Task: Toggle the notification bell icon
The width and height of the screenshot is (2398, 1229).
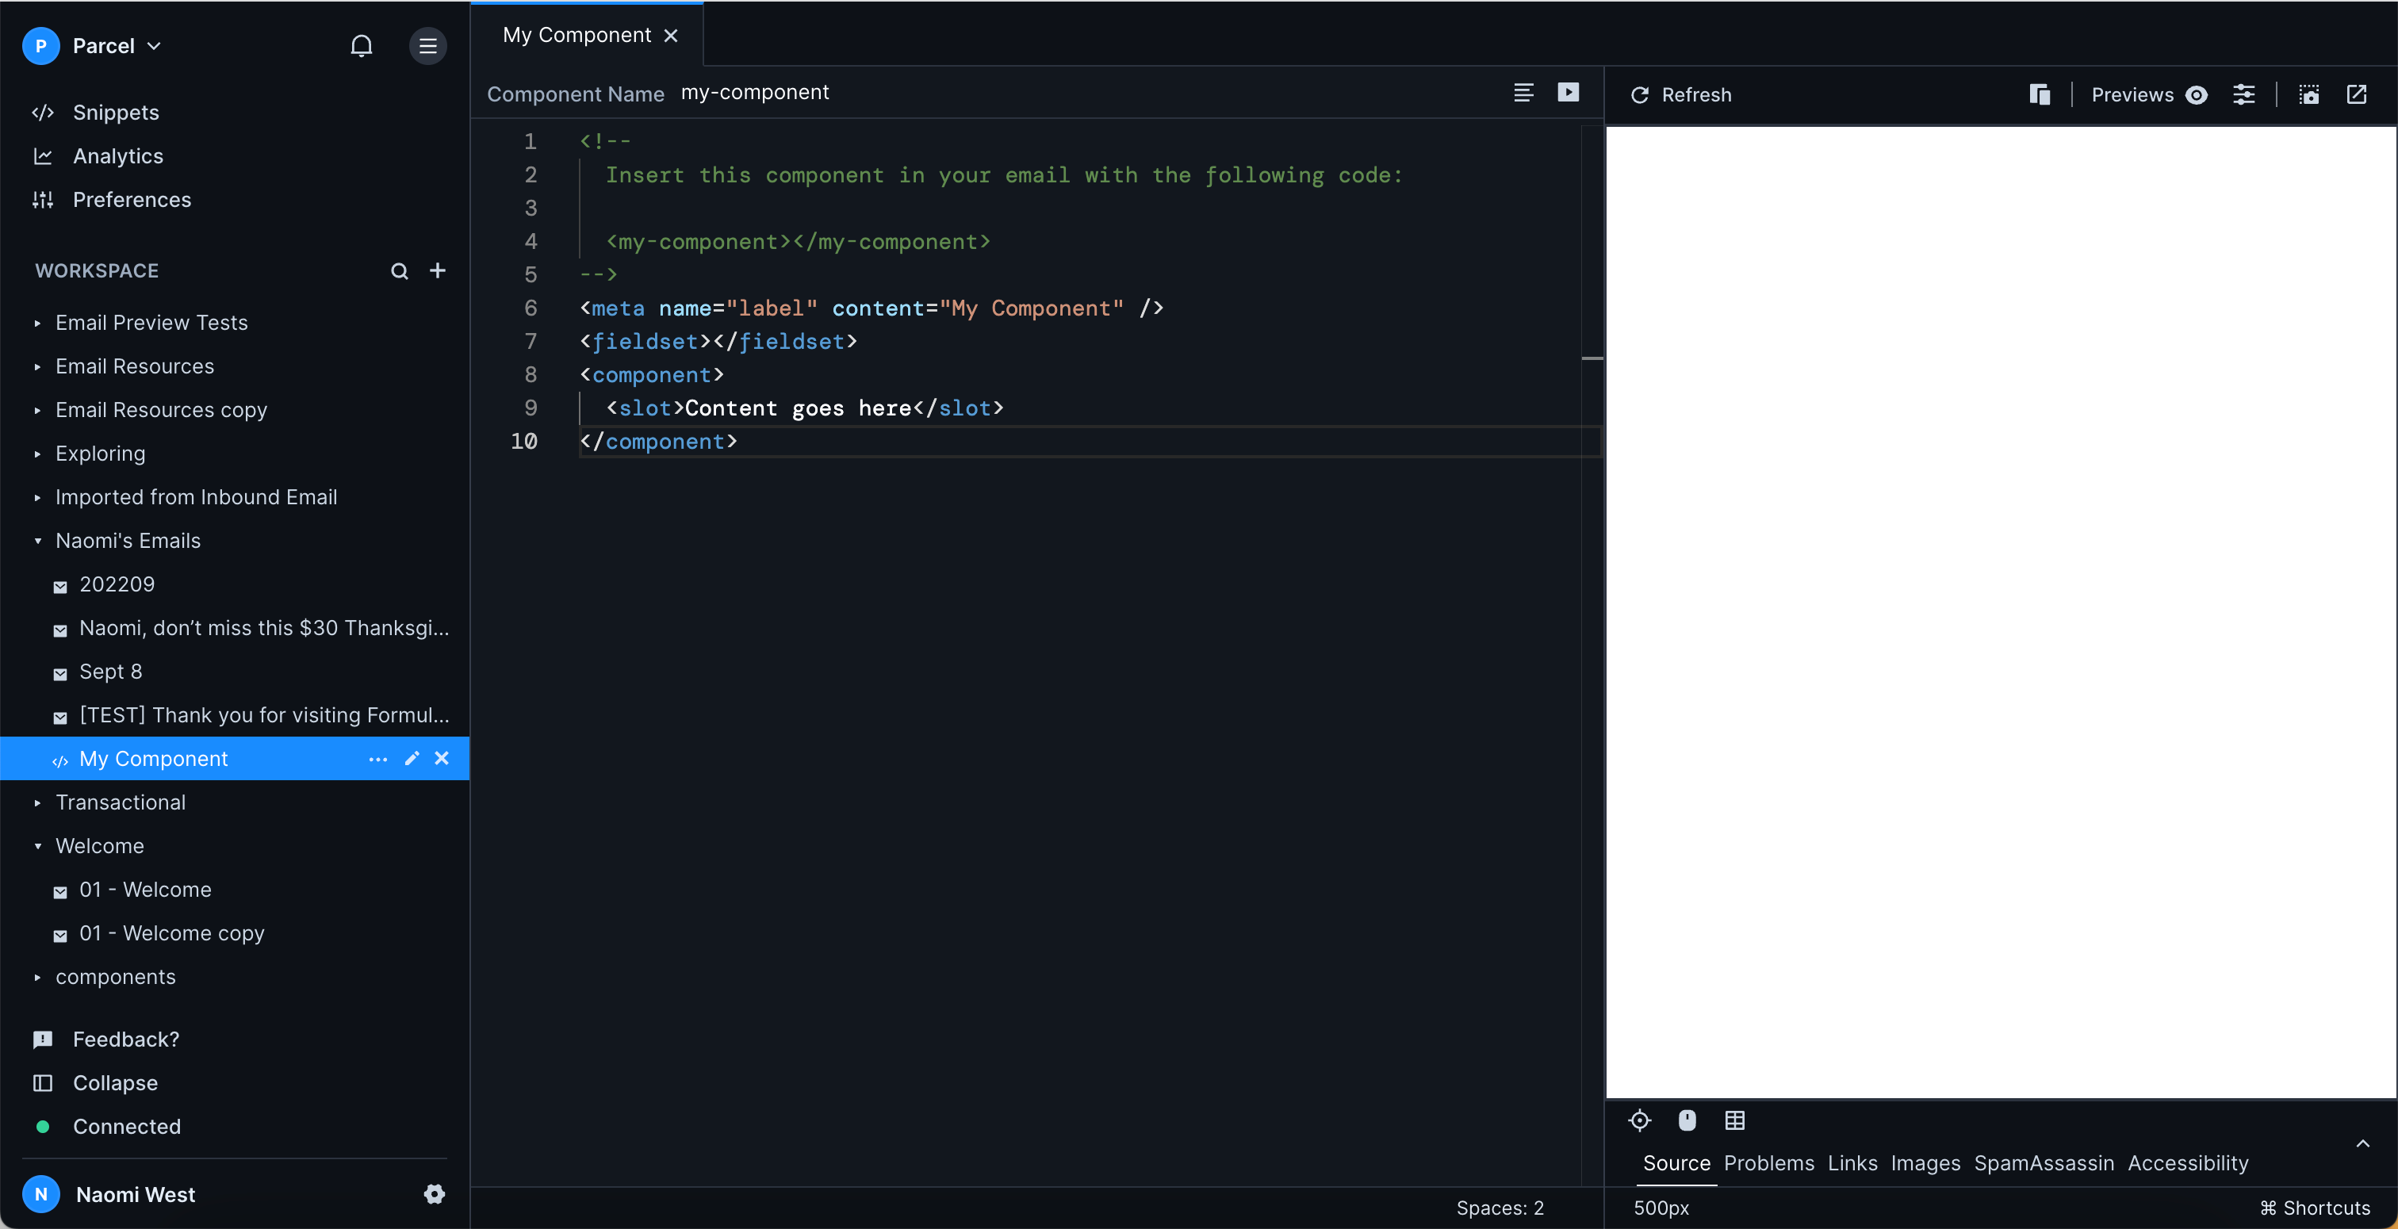Action: 361,45
